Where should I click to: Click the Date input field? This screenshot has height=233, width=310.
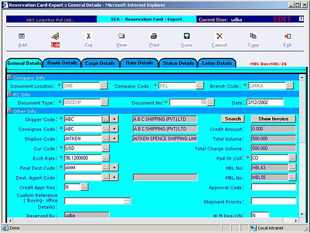265,103
